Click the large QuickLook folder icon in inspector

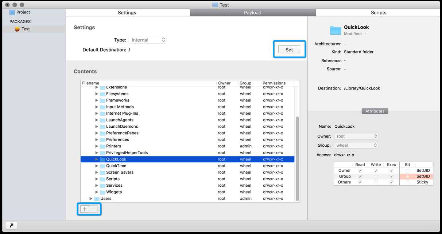[x=336, y=30]
